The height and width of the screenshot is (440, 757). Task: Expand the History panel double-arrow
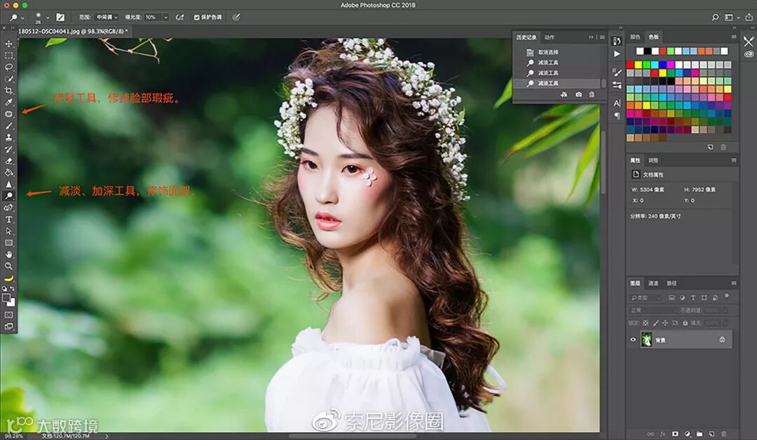pos(591,37)
